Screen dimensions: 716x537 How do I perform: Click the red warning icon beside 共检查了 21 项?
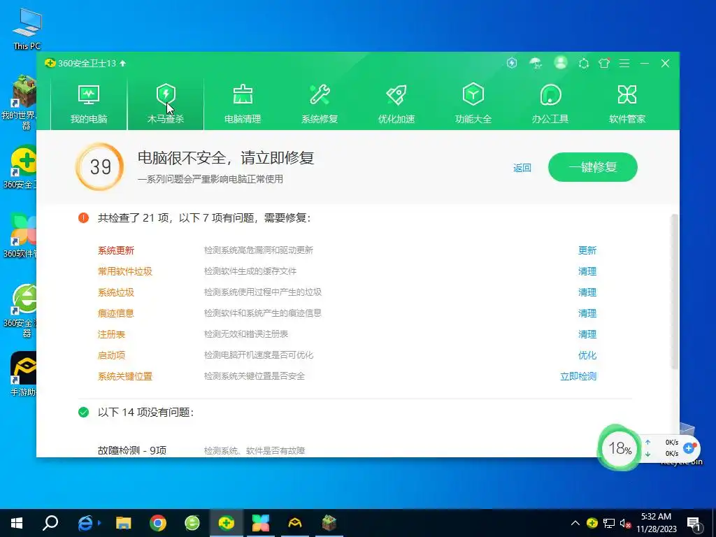pyautogui.click(x=84, y=218)
